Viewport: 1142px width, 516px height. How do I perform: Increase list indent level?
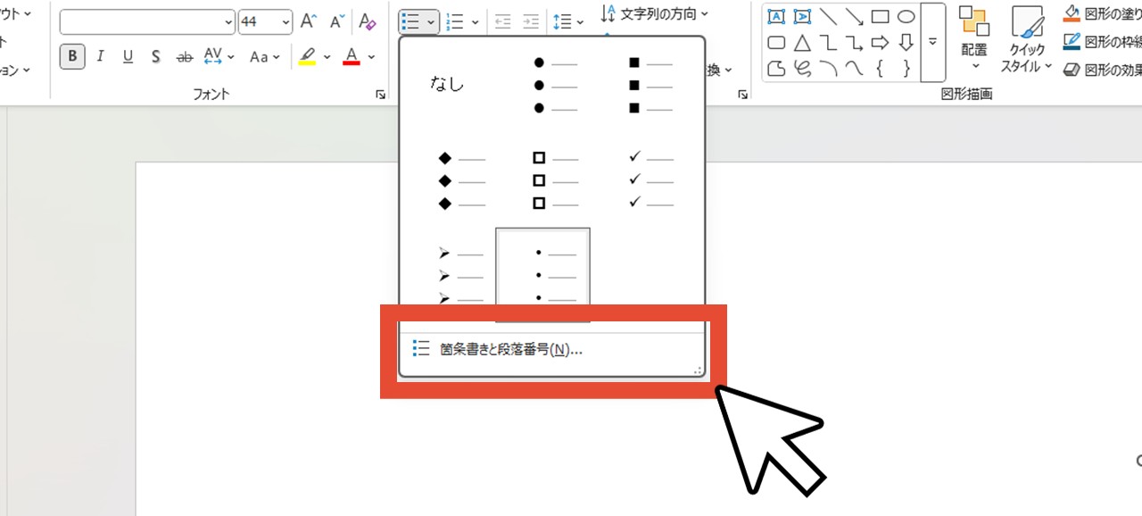[531, 21]
